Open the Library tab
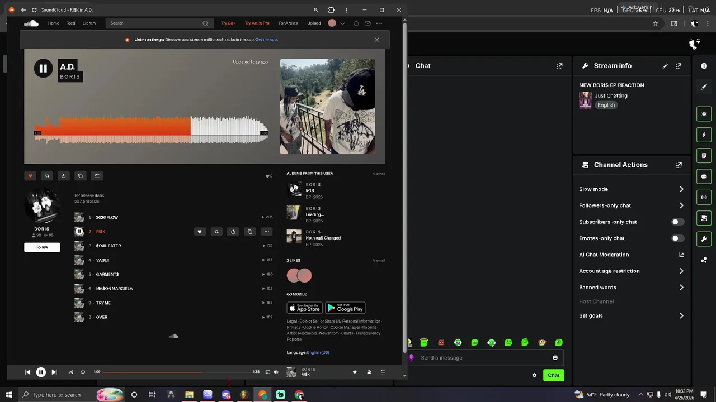Image resolution: width=716 pixels, height=402 pixels. (x=89, y=23)
